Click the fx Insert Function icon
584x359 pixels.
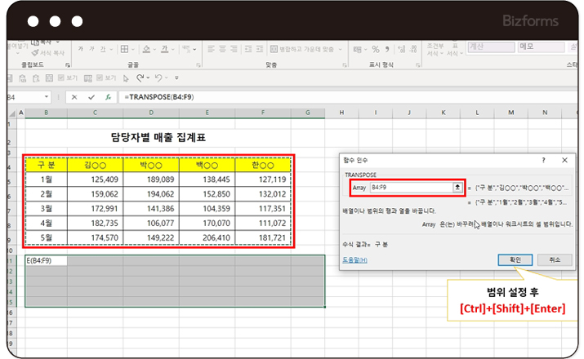point(107,97)
